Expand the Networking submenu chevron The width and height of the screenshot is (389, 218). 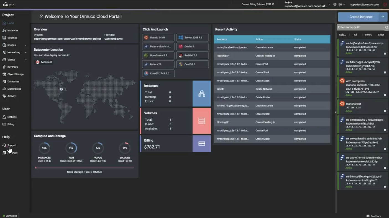click(x=26, y=52)
